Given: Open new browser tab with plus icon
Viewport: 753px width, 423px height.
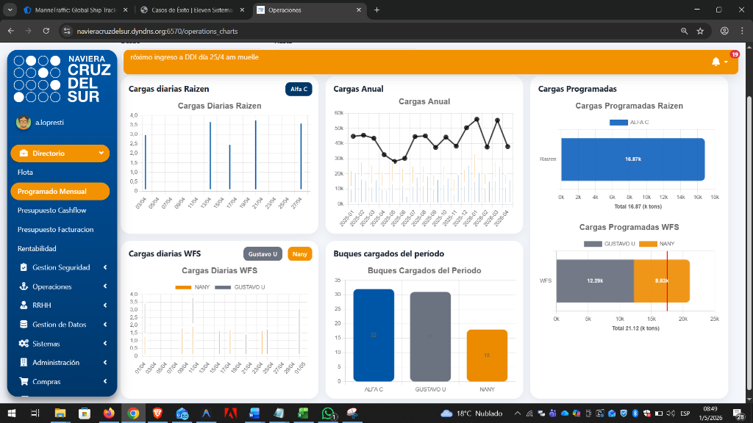Looking at the screenshot, I should click(x=377, y=10).
